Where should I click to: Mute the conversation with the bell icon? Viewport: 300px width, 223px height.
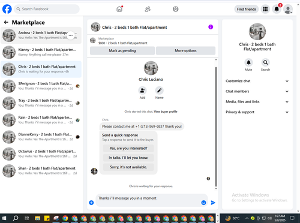tap(248, 62)
